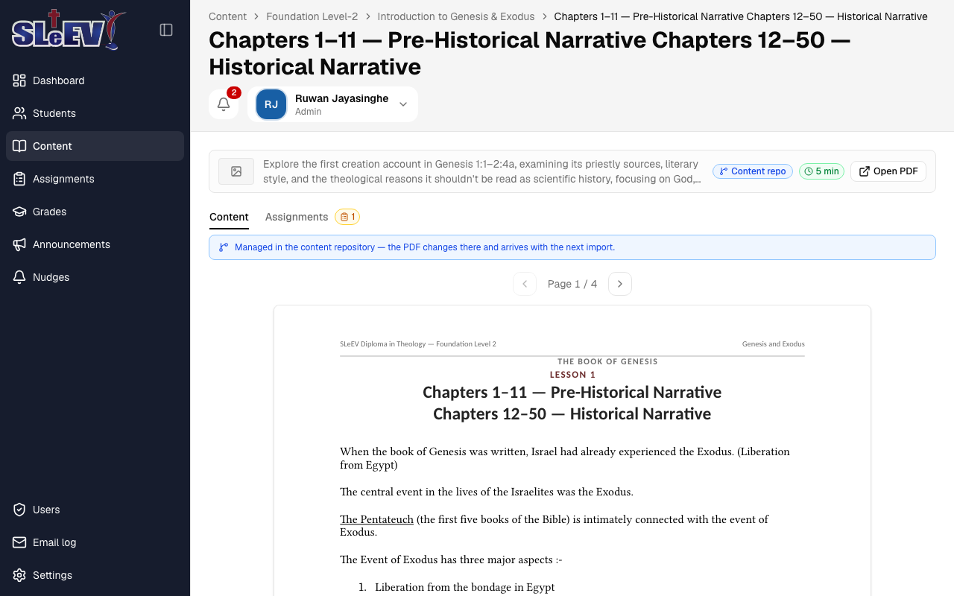Click The Pentateuch underlined text
Image resolution: width=954 pixels, height=596 pixels.
tap(376, 519)
